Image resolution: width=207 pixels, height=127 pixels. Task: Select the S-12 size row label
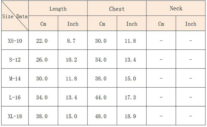click(15, 60)
